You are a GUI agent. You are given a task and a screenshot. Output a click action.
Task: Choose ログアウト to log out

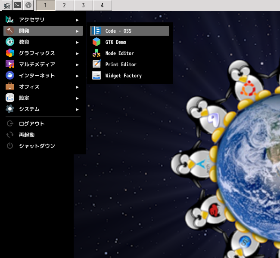click(43, 123)
